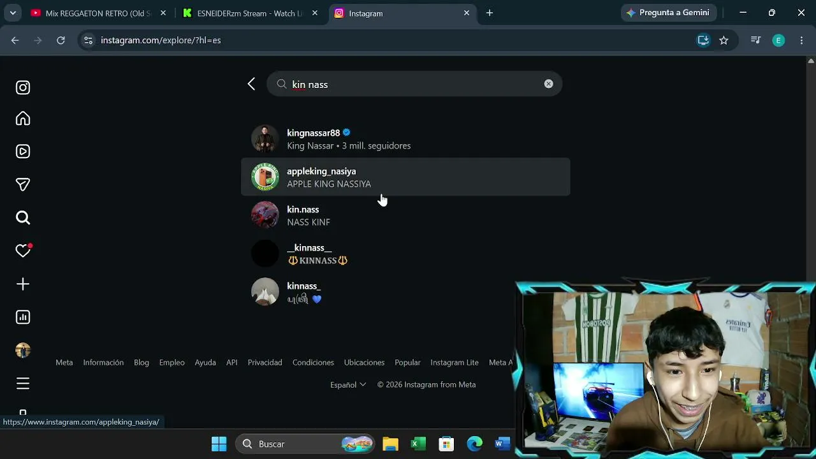Screen dimensions: 816x459
Task: Open the Meta footer link
Action: [64, 363]
